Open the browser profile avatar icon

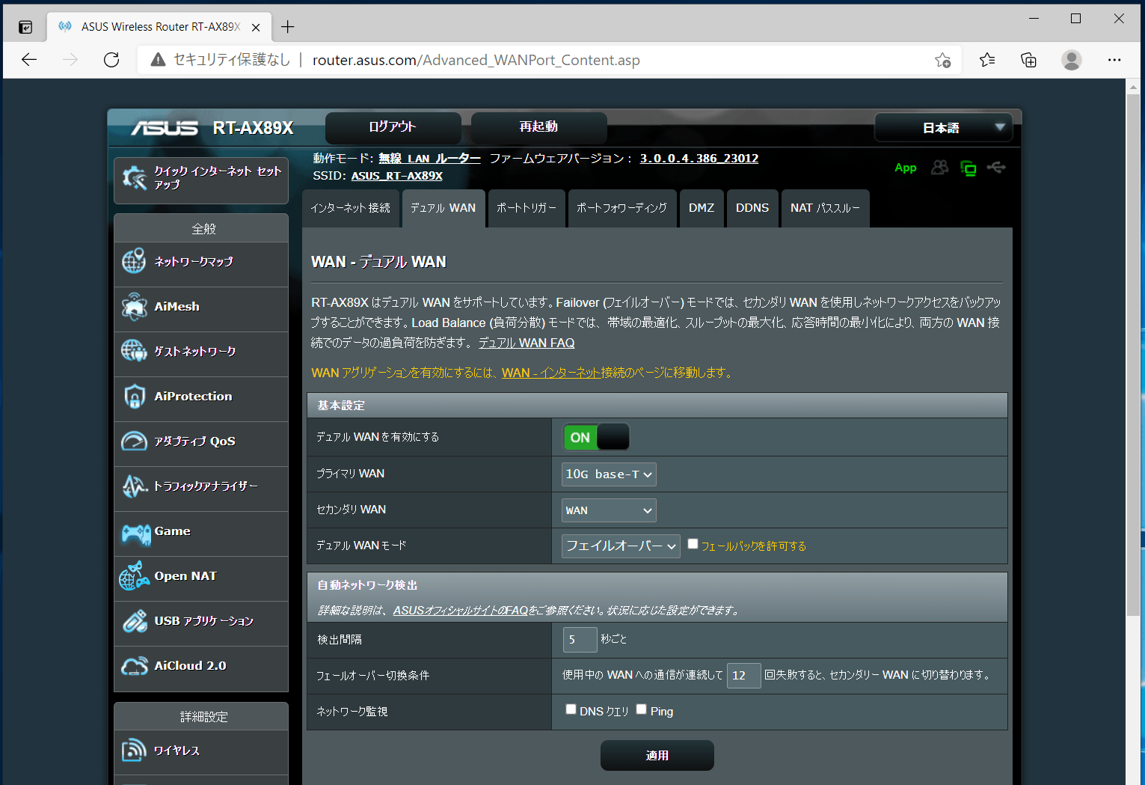pos(1072,60)
